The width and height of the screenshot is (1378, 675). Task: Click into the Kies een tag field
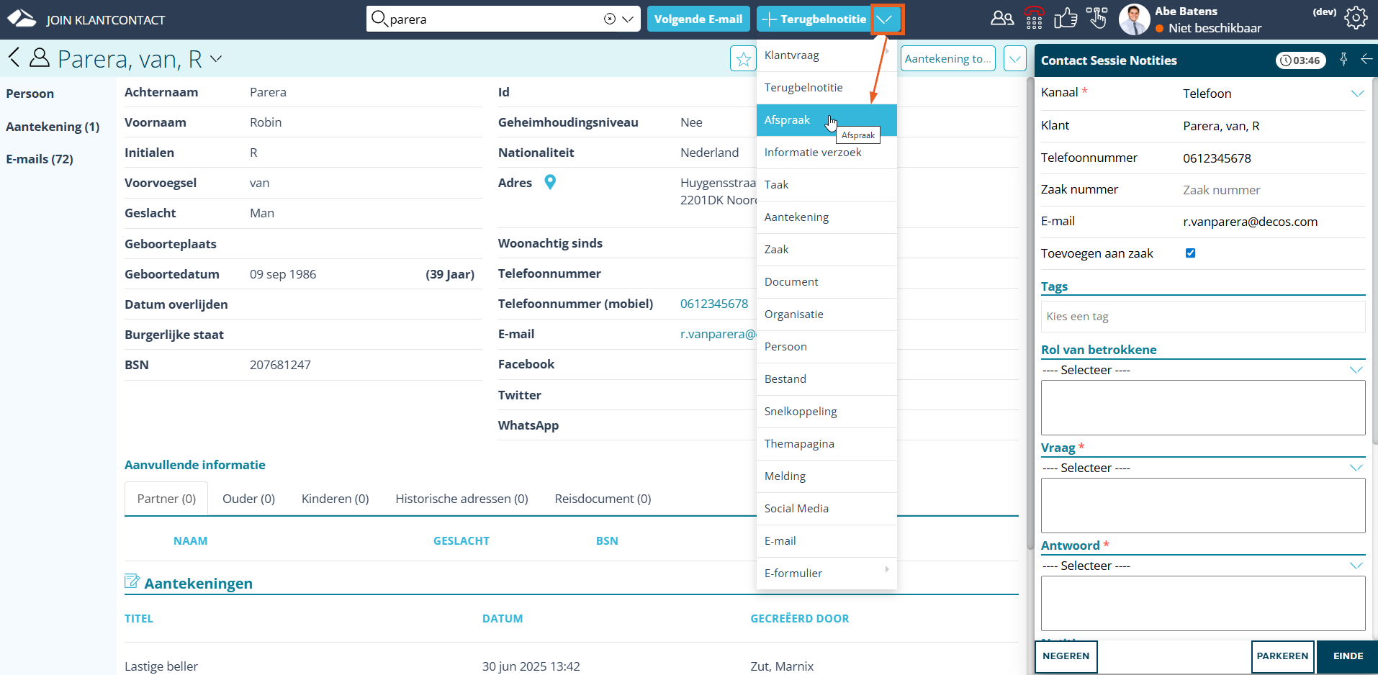coord(1202,317)
